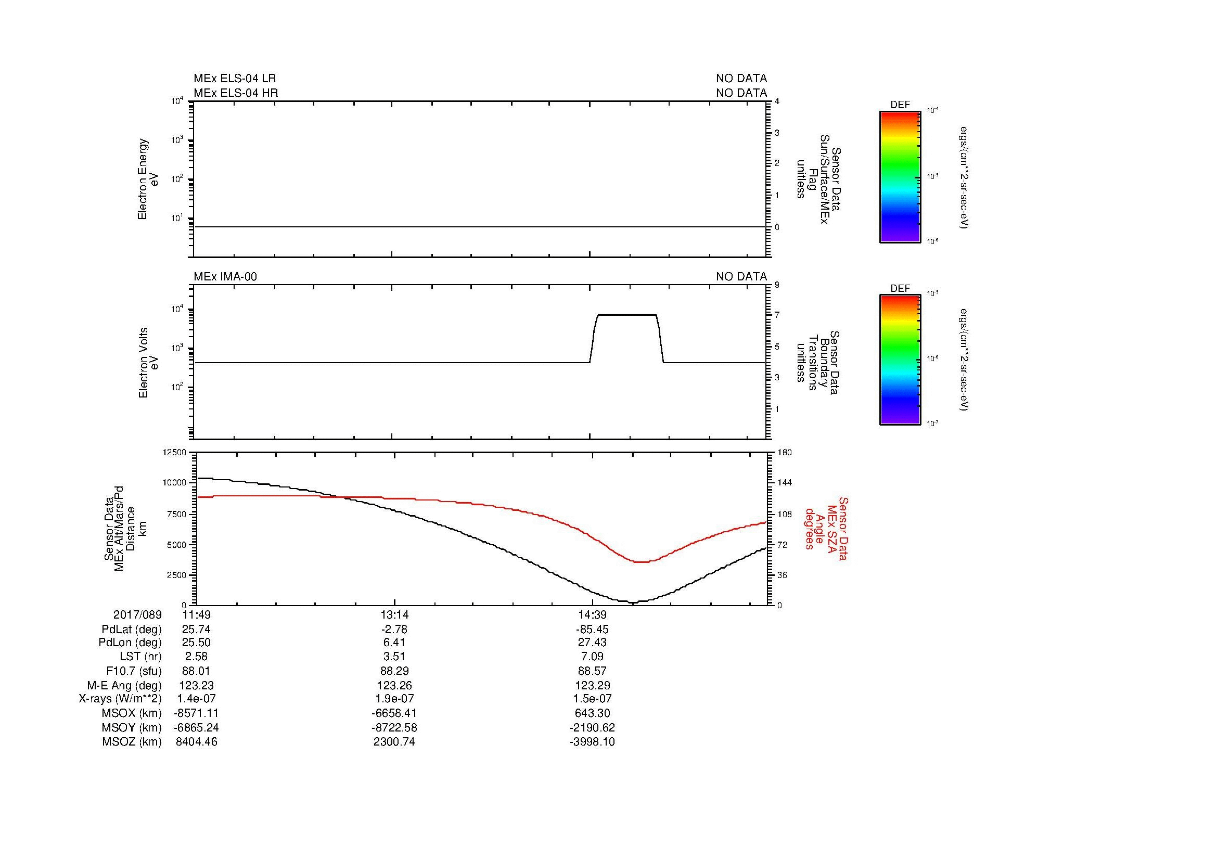Click the 14:39 time axis label
1217x860 pixels.
(x=592, y=614)
